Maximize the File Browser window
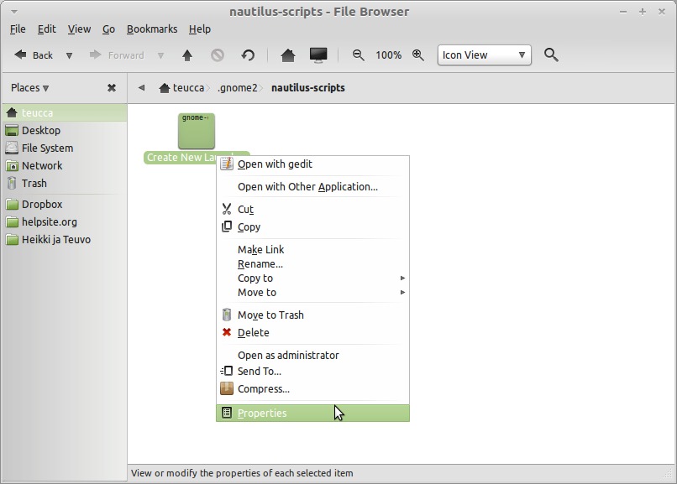677x484 pixels. pyautogui.click(x=643, y=12)
